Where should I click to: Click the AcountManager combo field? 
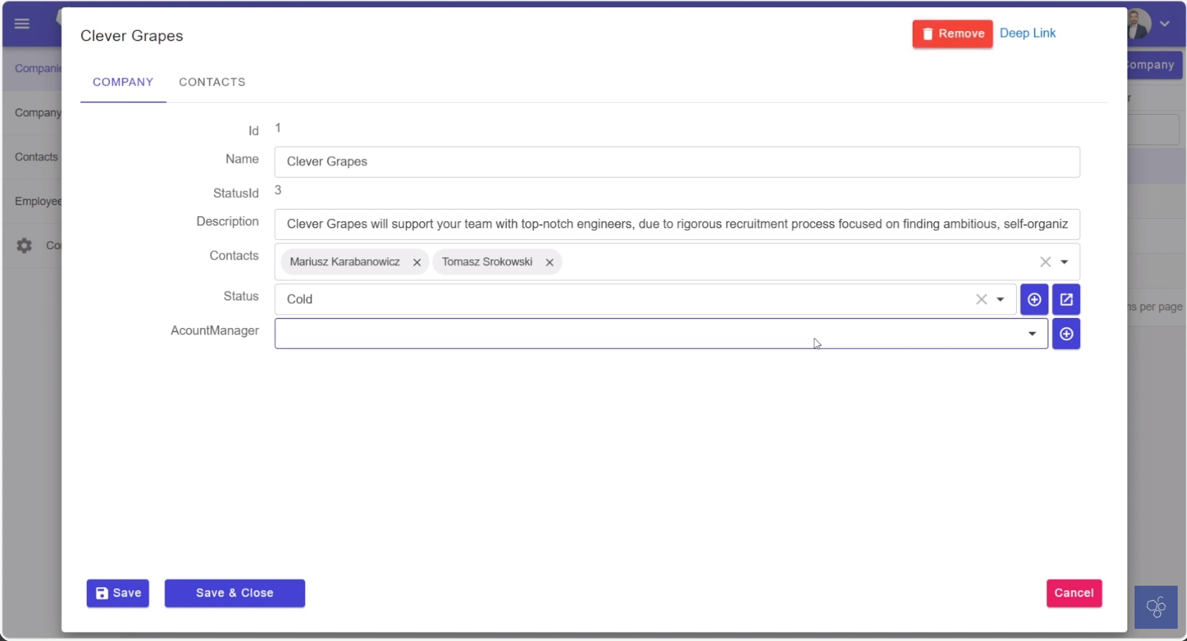pos(661,334)
